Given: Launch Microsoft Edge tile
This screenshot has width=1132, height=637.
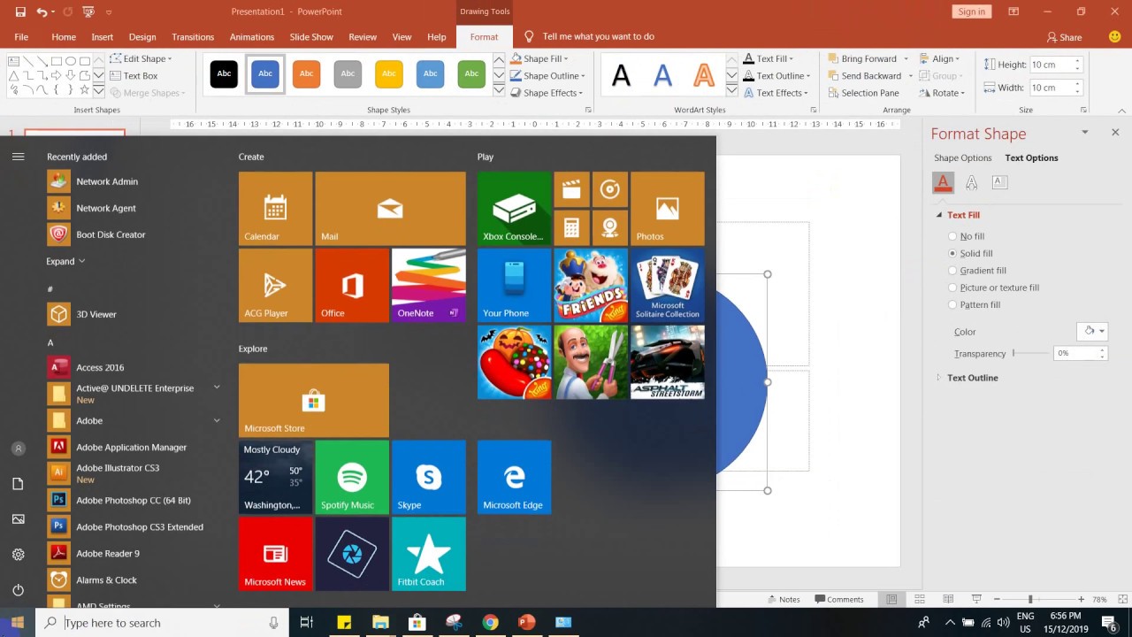Looking at the screenshot, I should [x=514, y=477].
